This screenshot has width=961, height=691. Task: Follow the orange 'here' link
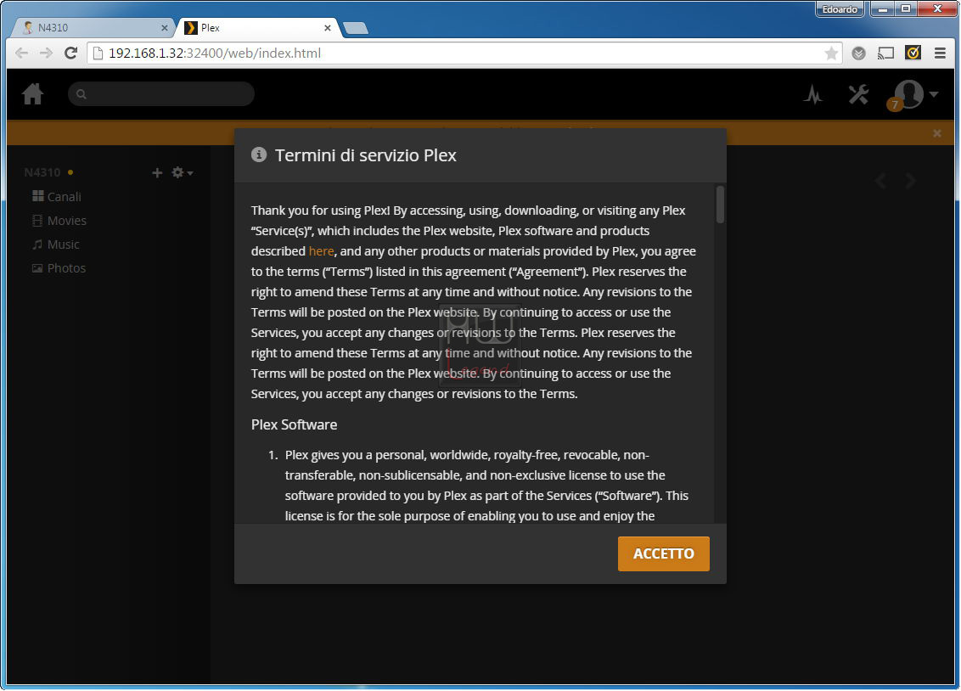pos(321,251)
